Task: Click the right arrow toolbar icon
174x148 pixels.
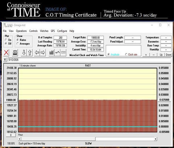Action: pyautogui.click(x=43, y=53)
